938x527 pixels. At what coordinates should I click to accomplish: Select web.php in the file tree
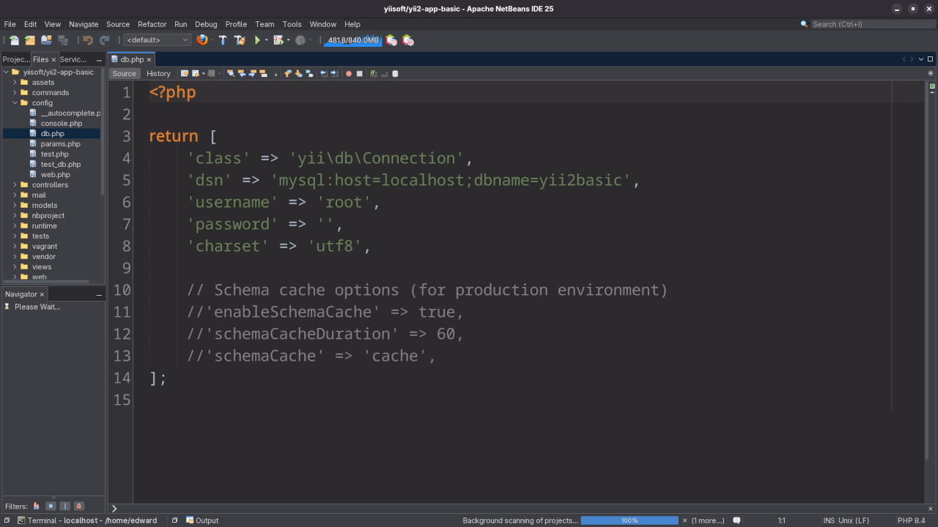(x=56, y=174)
